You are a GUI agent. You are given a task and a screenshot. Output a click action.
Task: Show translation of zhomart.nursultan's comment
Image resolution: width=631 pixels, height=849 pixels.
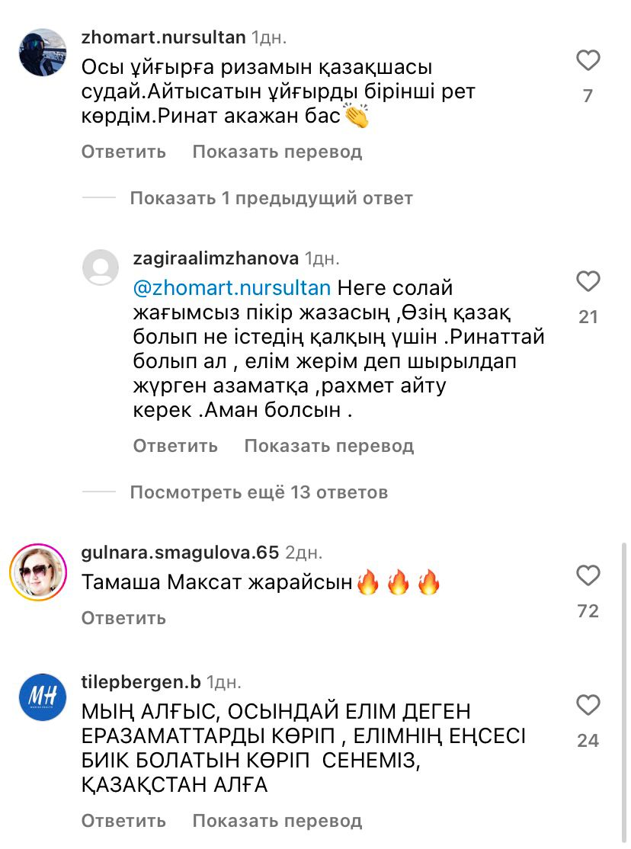[x=277, y=152]
